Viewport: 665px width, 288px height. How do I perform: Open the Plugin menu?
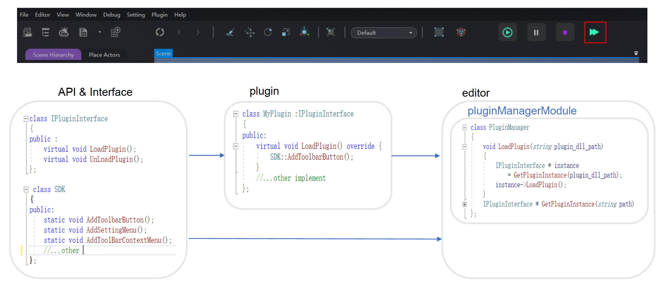[159, 15]
